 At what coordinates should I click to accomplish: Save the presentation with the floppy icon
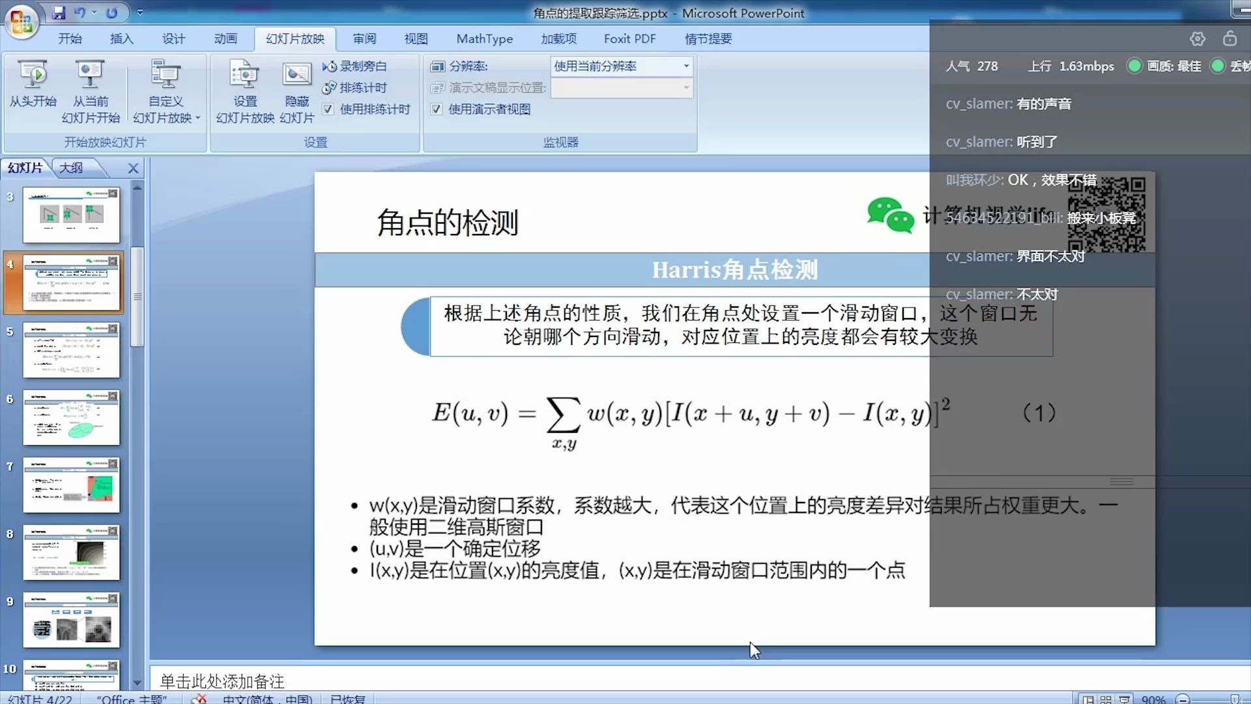coord(59,12)
